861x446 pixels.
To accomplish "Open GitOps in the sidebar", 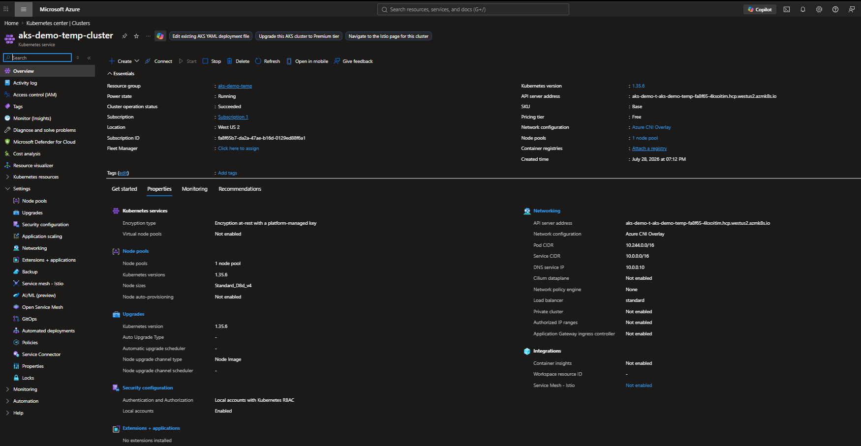I will [x=29, y=319].
